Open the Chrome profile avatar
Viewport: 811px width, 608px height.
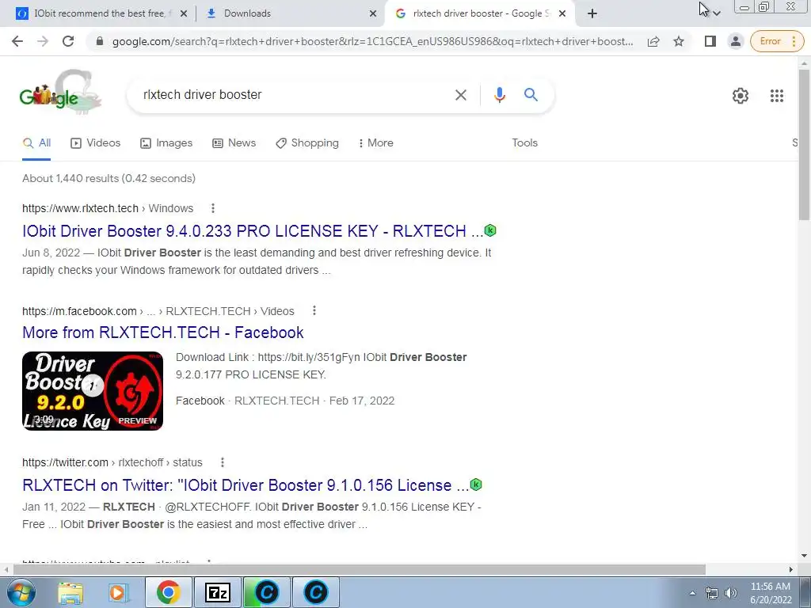(736, 41)
